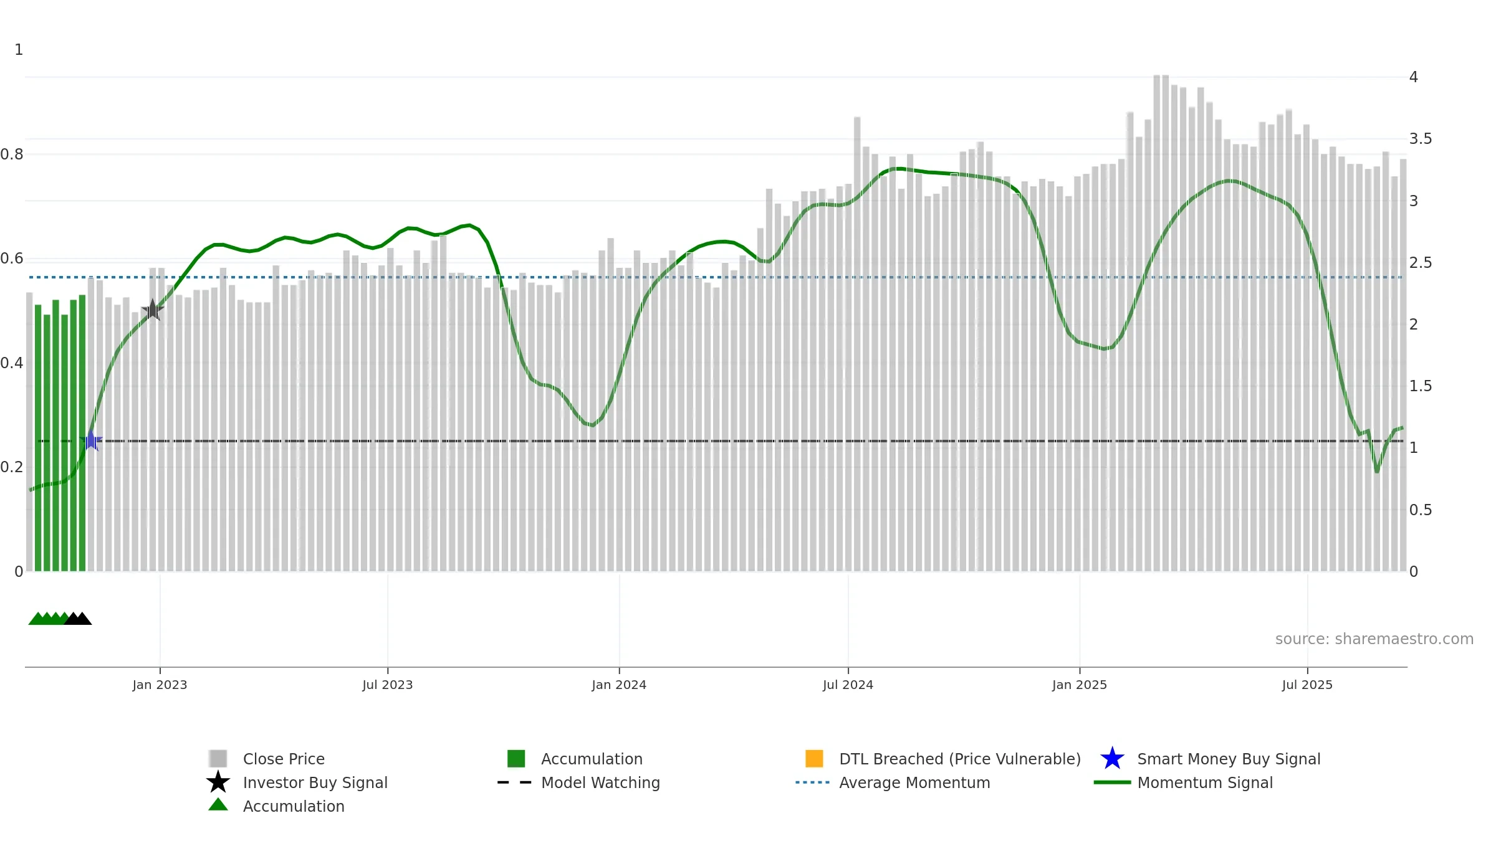Click the black accumulation triangles below the chart

click(x=78, y=619)
